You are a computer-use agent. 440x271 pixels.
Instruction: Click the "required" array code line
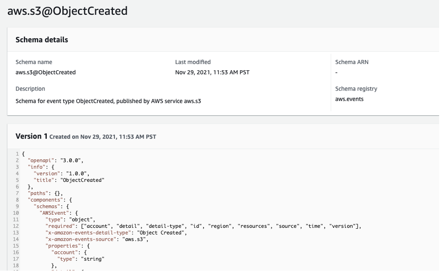tap(204, 226)
